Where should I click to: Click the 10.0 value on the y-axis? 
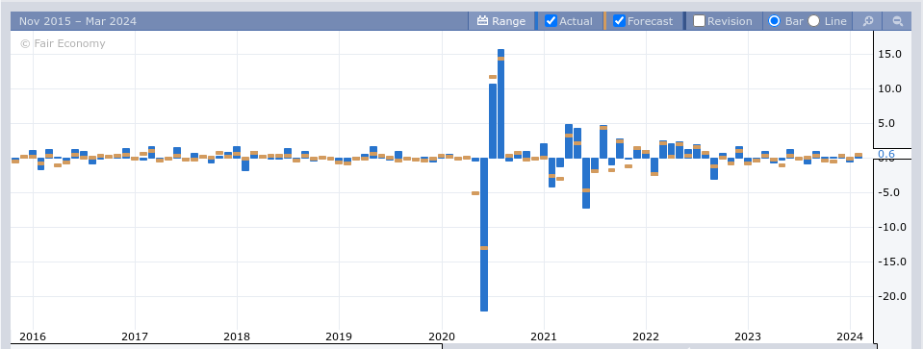[889, 88]
